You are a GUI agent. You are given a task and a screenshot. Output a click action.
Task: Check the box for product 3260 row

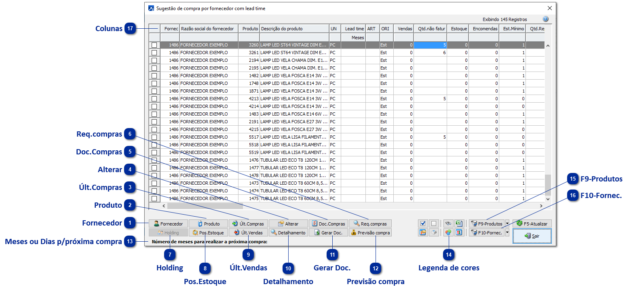coord(154,45)
